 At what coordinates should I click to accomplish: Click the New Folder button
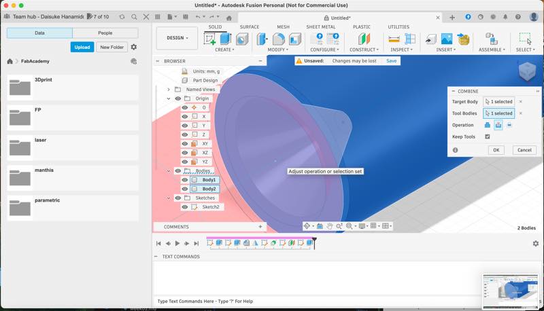[112, 47]
